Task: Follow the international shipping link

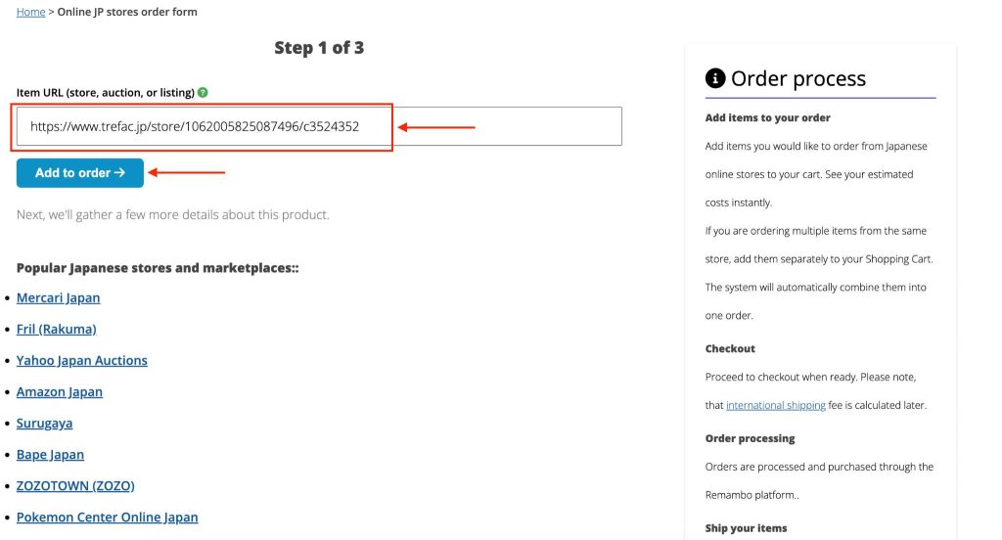Action: [775, 405]
